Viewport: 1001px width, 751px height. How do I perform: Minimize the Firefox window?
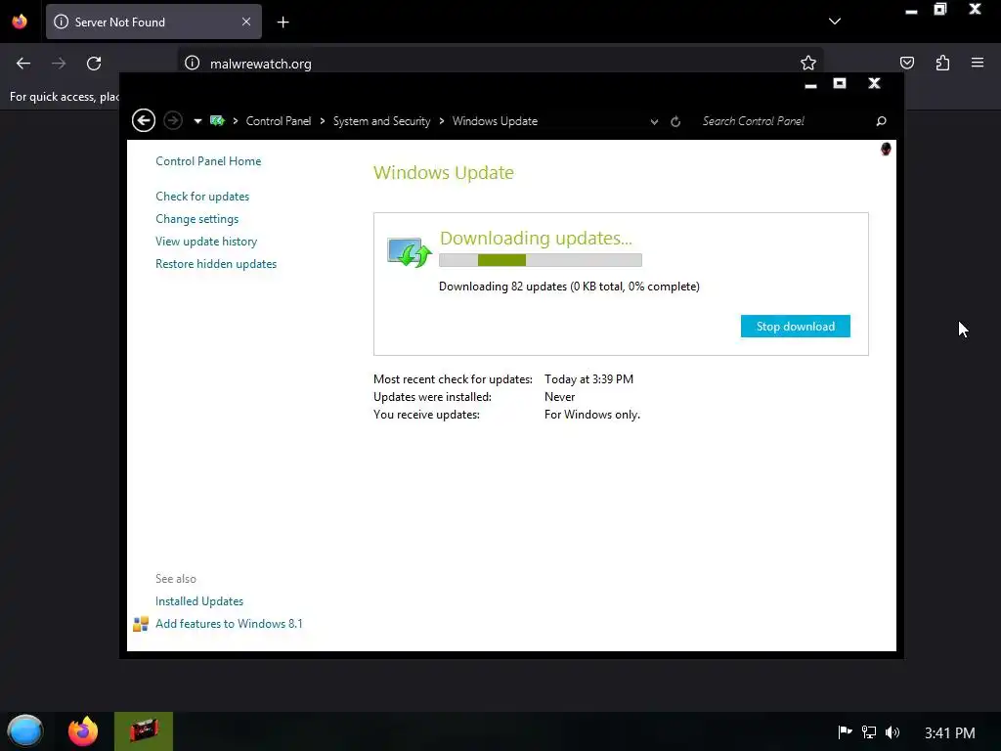point(912,10)
